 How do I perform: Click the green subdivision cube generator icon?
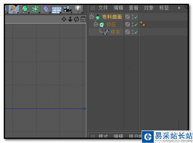click(25, 9)
